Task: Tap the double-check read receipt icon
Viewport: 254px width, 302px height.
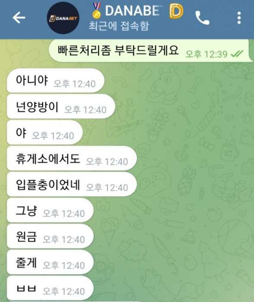Action: [x=237, y=54]
